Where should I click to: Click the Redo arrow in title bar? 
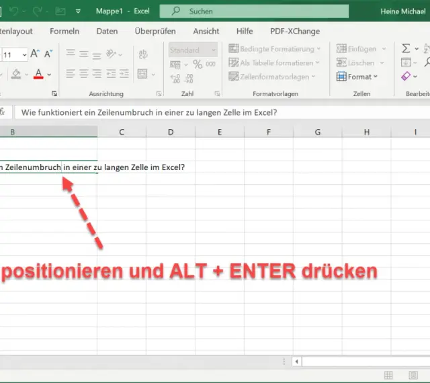(x=37, y=11)
